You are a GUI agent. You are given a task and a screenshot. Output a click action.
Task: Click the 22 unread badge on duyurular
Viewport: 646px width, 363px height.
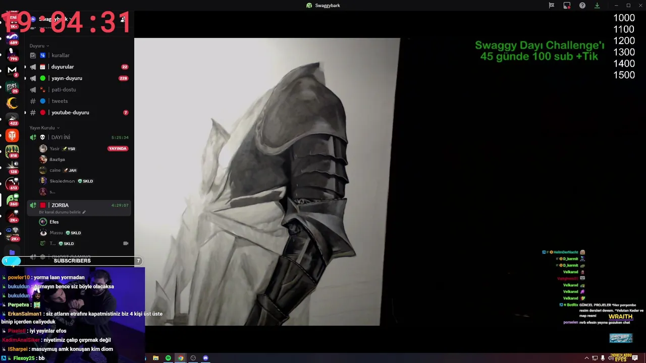coord(125,67)
